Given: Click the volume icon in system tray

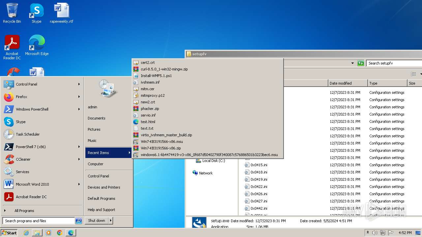Looking at the screenshot, I should [375, 233].
